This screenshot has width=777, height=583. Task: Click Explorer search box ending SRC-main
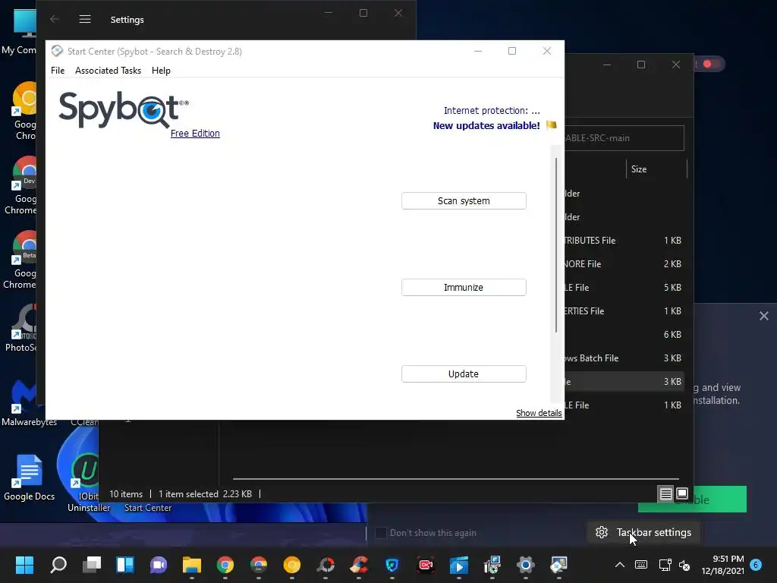click(x=624, y=138)
